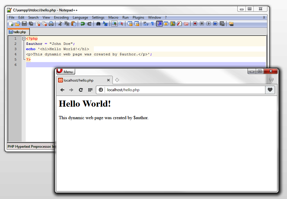The image size is (287, 199).
Task: Open a new browser tab with plus button
Action: click(117, 80)
